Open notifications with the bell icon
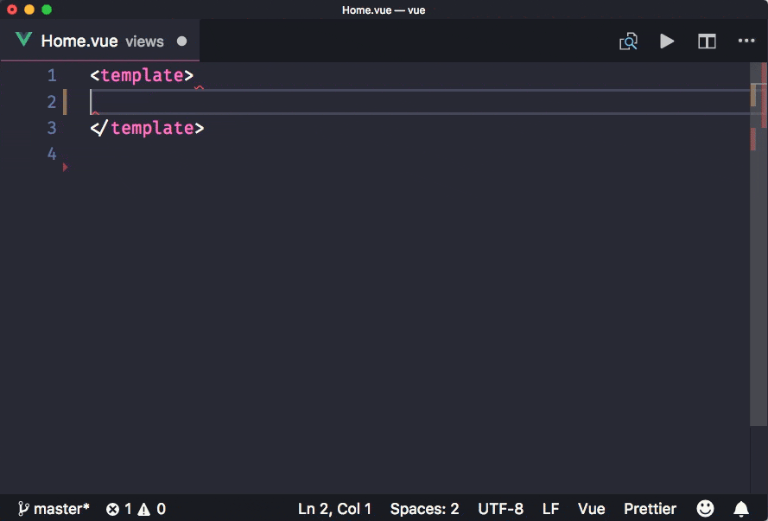This screenshot has width=768, height=521. pos(741,509)
